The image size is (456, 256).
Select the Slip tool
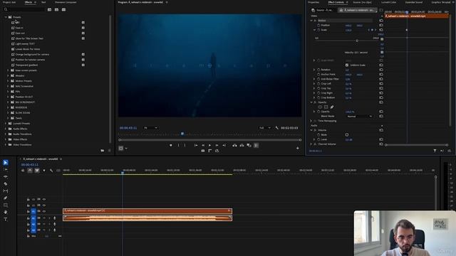pos(6,191)
